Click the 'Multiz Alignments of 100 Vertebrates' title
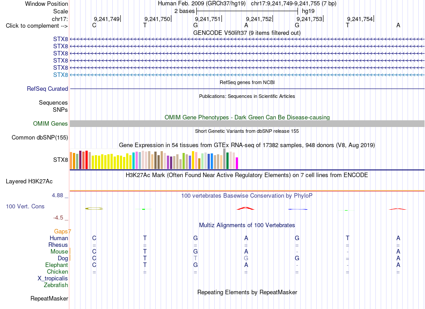 (x=247, y=225)
